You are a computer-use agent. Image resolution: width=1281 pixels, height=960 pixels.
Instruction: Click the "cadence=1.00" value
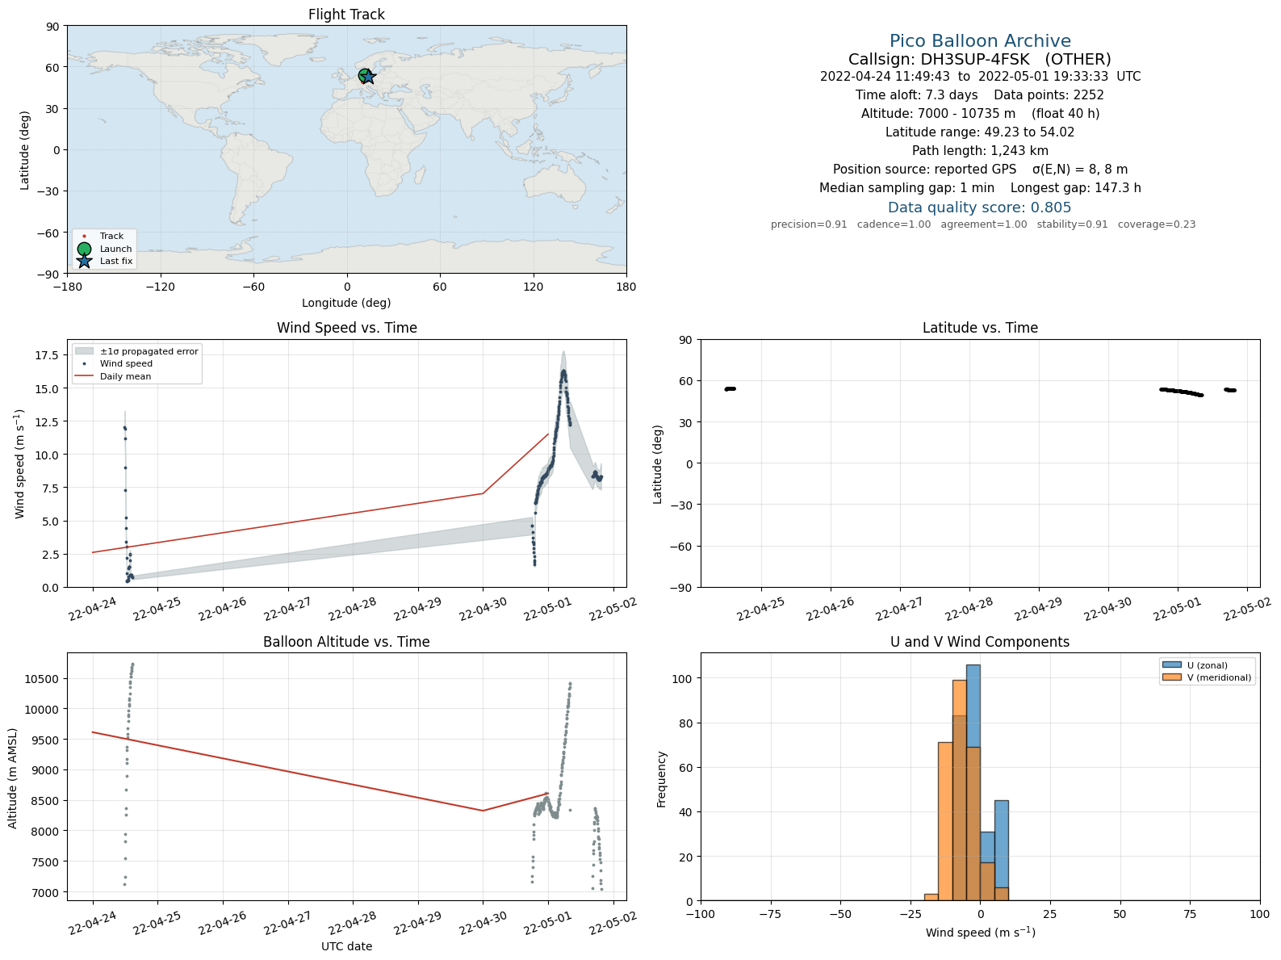click(x=894, y=224)
